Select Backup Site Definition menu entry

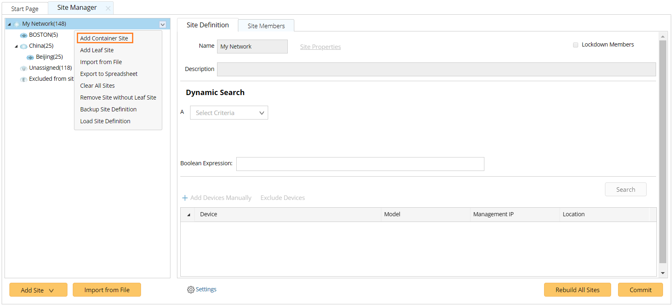pos(108,109)
